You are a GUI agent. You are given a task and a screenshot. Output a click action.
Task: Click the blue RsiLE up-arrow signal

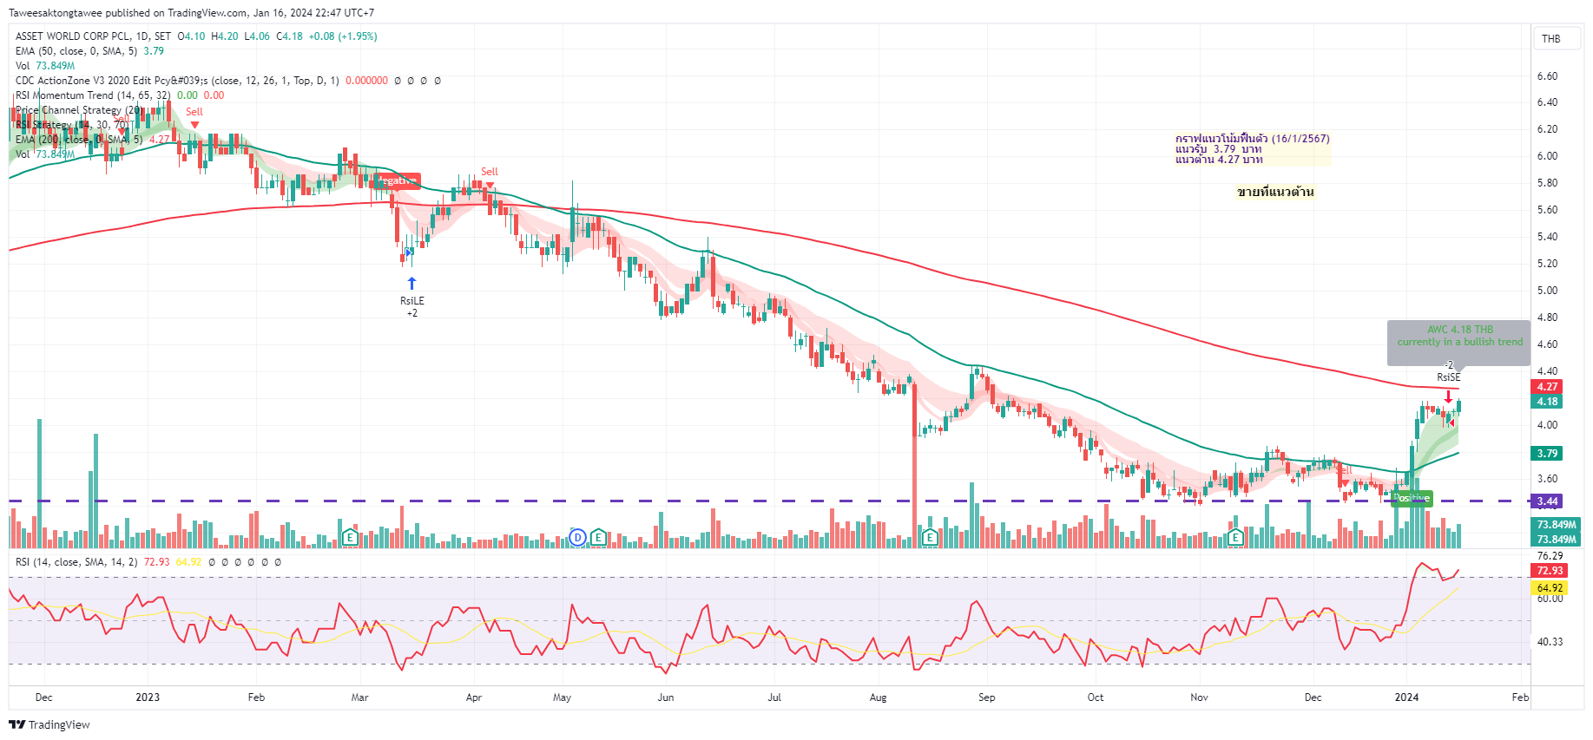pyautogui.click(x=412, y=284)
